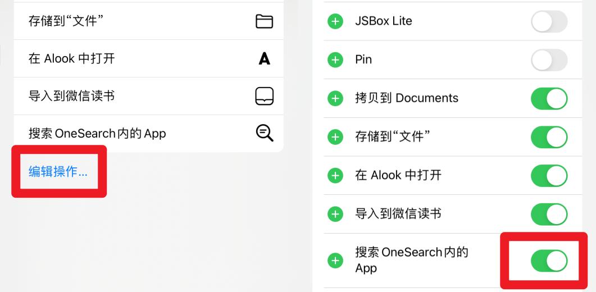Turn on the Pin toggle
Screen dimensions: 596x292
[549, 60]
